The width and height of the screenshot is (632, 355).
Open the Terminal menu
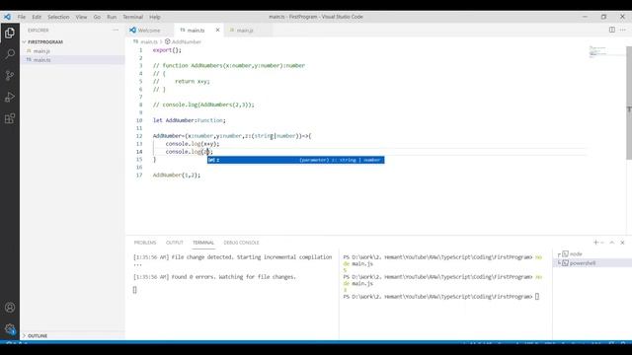133,17
